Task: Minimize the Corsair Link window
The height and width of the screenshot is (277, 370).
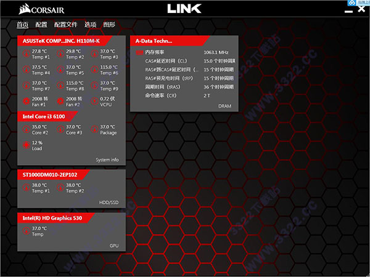Action: tap(348, 11)
